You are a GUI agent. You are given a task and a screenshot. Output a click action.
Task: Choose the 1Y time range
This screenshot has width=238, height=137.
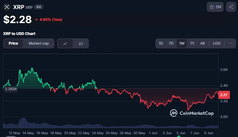pyautogui.click(x=192, y=43)
